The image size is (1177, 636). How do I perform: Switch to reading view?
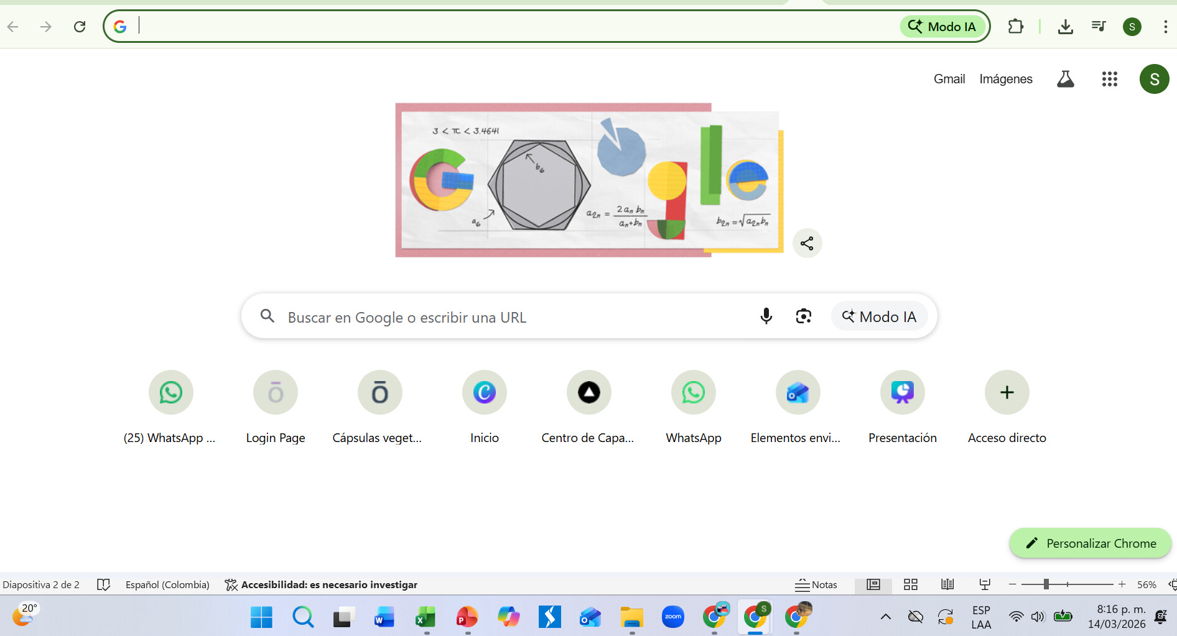pyautogui.click(x=947, y=584)
